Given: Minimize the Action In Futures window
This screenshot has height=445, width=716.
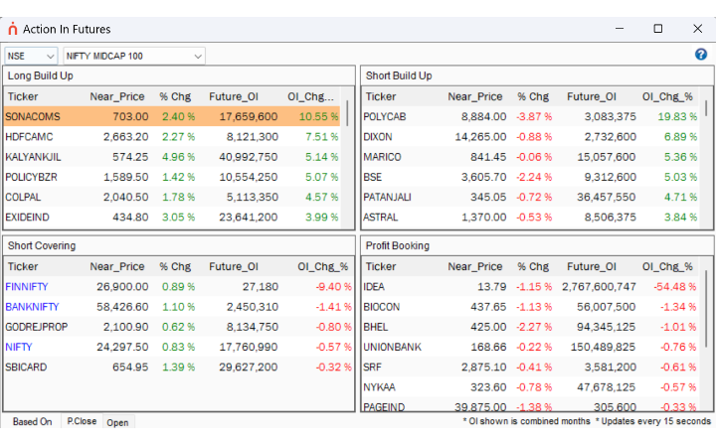Looking at the screenshot, I should click(x=620, y=29).
